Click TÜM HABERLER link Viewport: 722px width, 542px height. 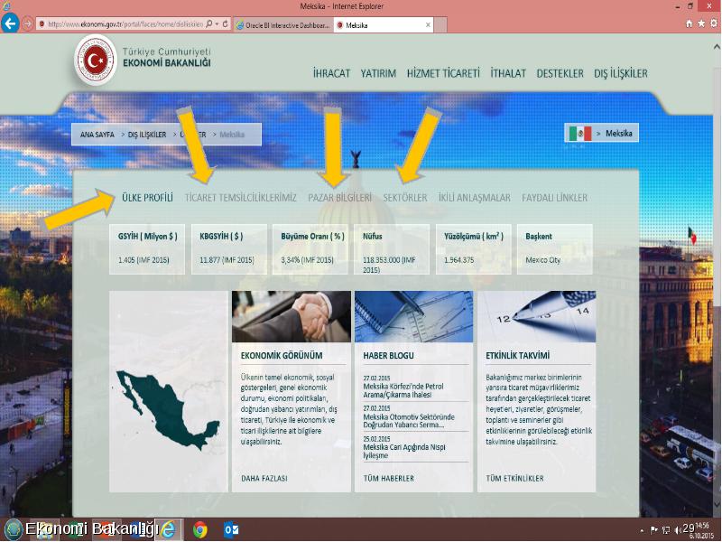[x=389, y=479]
